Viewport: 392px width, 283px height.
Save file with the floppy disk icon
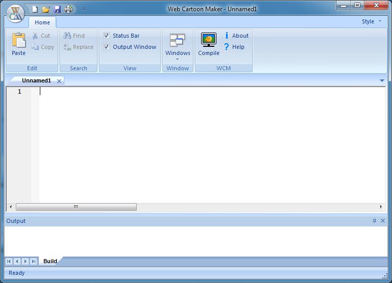[x=57, y=9]
